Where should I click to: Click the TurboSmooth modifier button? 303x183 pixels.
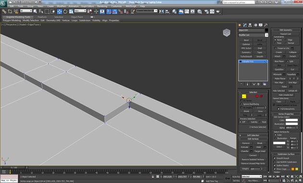coord(246,57)
